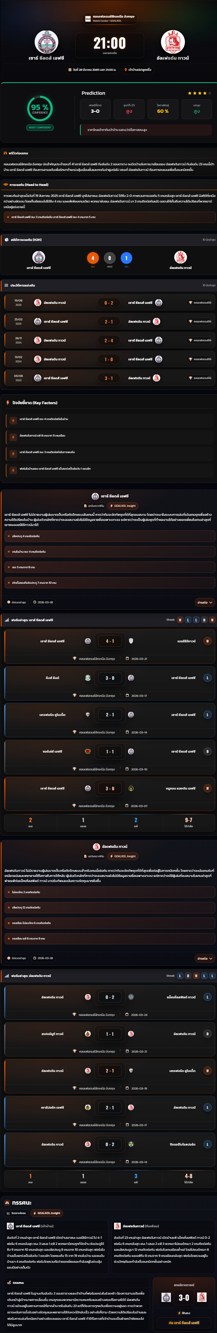Image resolution: width=217 pixels, height=1333 pixels.
Task: Open the 19/08 match history row
Action: tap(109, 303)
